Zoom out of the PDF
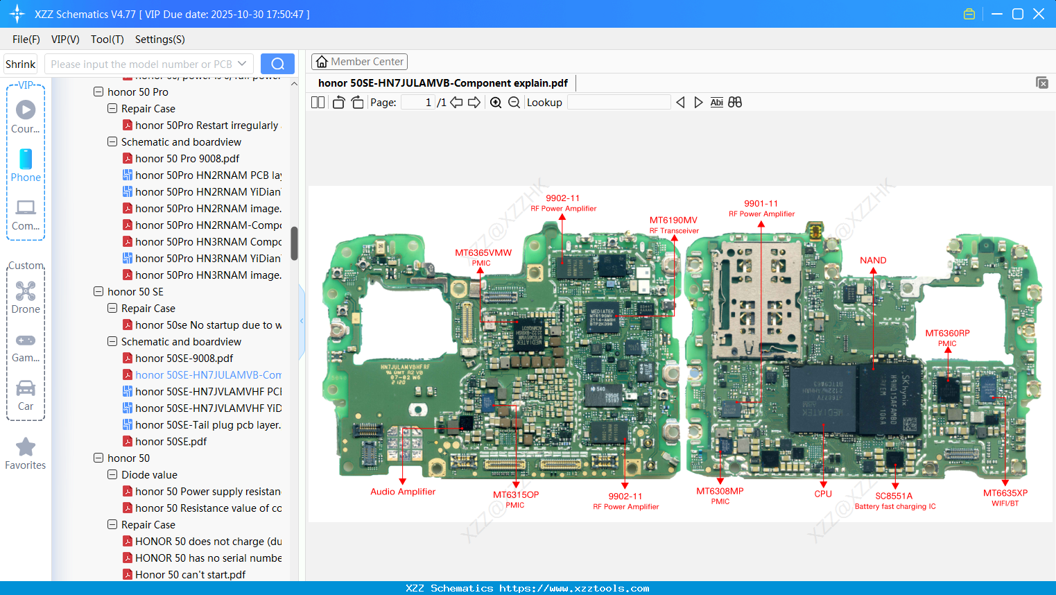 (514, 103)
